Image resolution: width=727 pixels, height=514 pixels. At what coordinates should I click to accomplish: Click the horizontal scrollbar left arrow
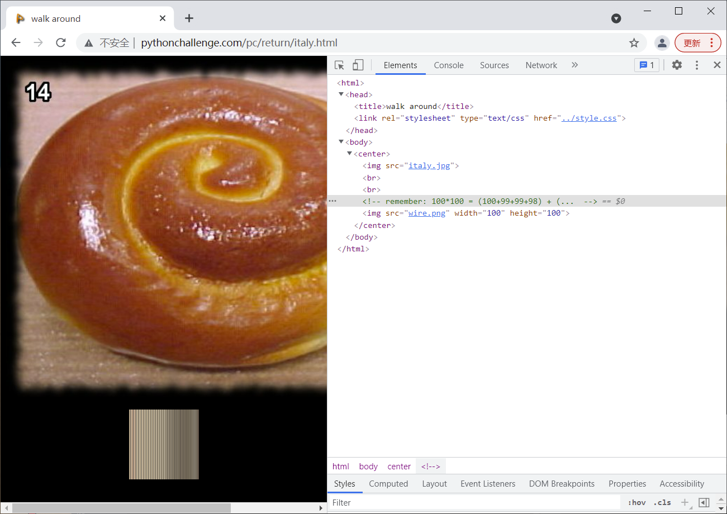coord(6,508)
